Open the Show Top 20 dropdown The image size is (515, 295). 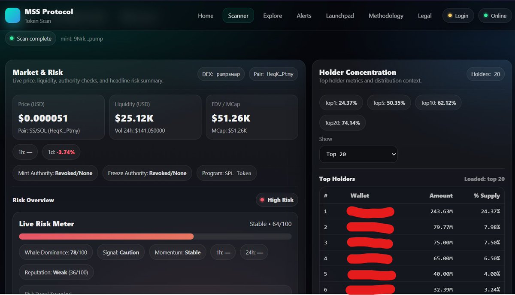[x=358, y=154]
